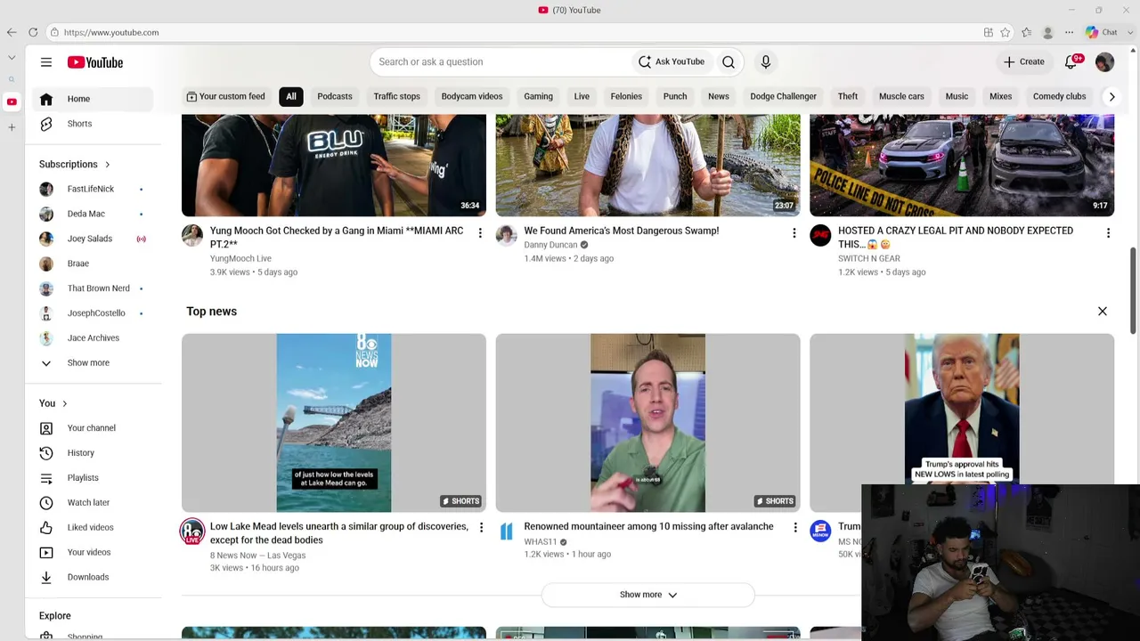This screenshot has width=1140, height=641.
Task: Open the notifications bell
Action: pos(1071,62)
